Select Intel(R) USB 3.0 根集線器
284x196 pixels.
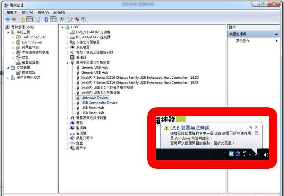click(x=100, y=93)
